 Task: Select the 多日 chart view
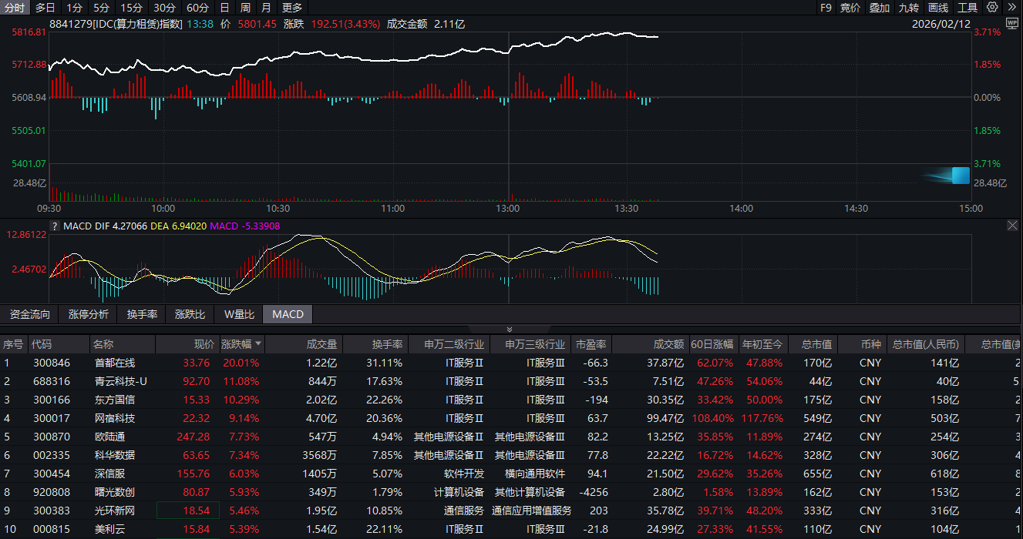45,8
